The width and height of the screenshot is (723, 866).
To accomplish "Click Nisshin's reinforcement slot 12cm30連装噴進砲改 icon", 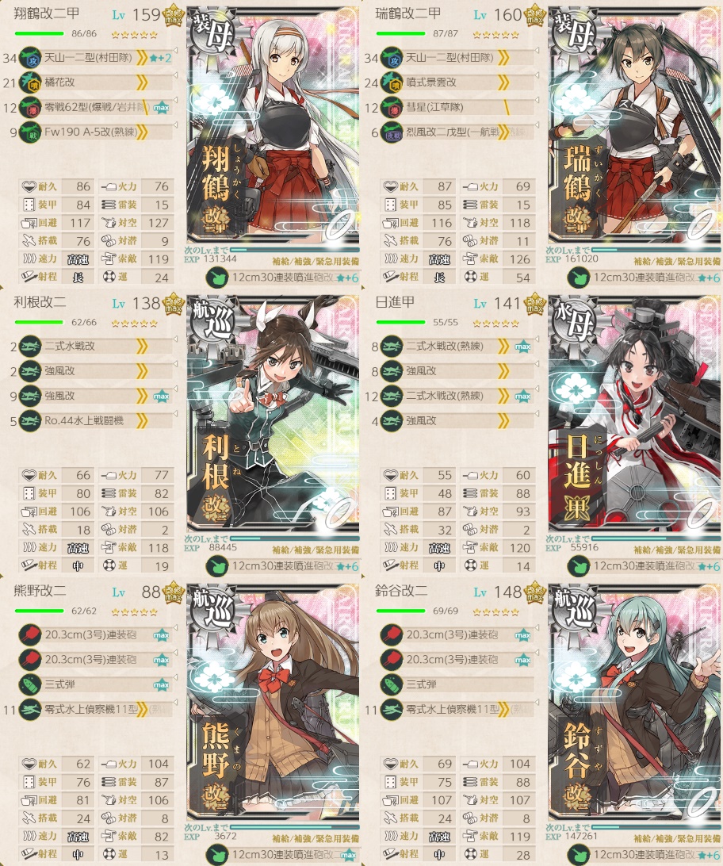I will tap(579, 567).
